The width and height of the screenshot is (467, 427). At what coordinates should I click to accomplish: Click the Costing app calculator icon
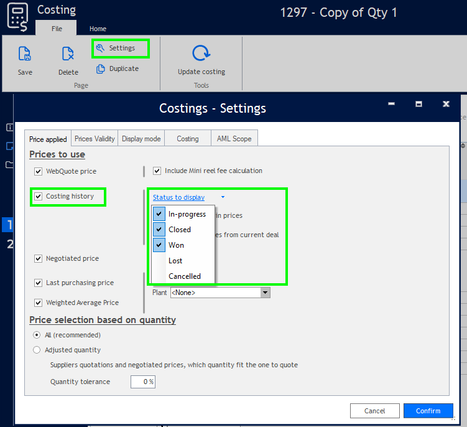click(x=17, y=16)
